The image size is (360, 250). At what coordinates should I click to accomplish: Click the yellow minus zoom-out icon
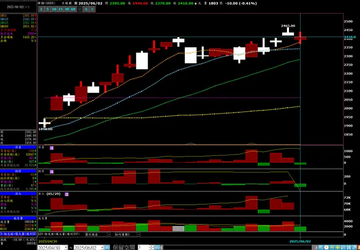click(x=332, y=248)
